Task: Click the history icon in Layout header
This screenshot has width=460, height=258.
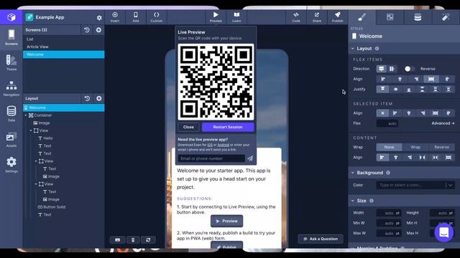Action: click(87, 99)
